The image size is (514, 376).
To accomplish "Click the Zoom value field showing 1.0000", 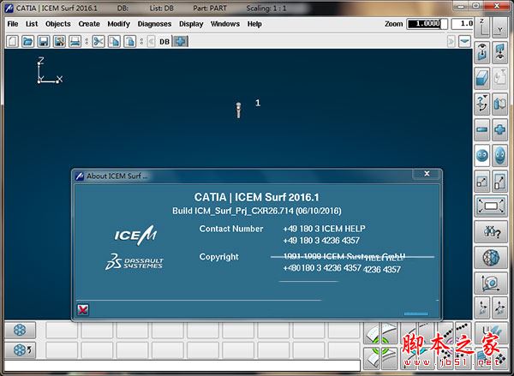I will tap(427, 24).
